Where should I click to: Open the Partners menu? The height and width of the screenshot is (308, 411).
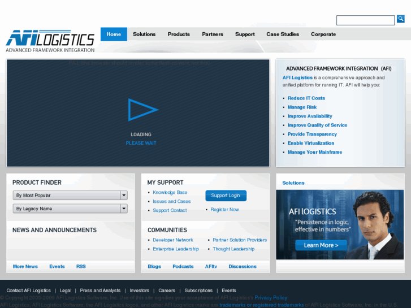tap(213, 34)
